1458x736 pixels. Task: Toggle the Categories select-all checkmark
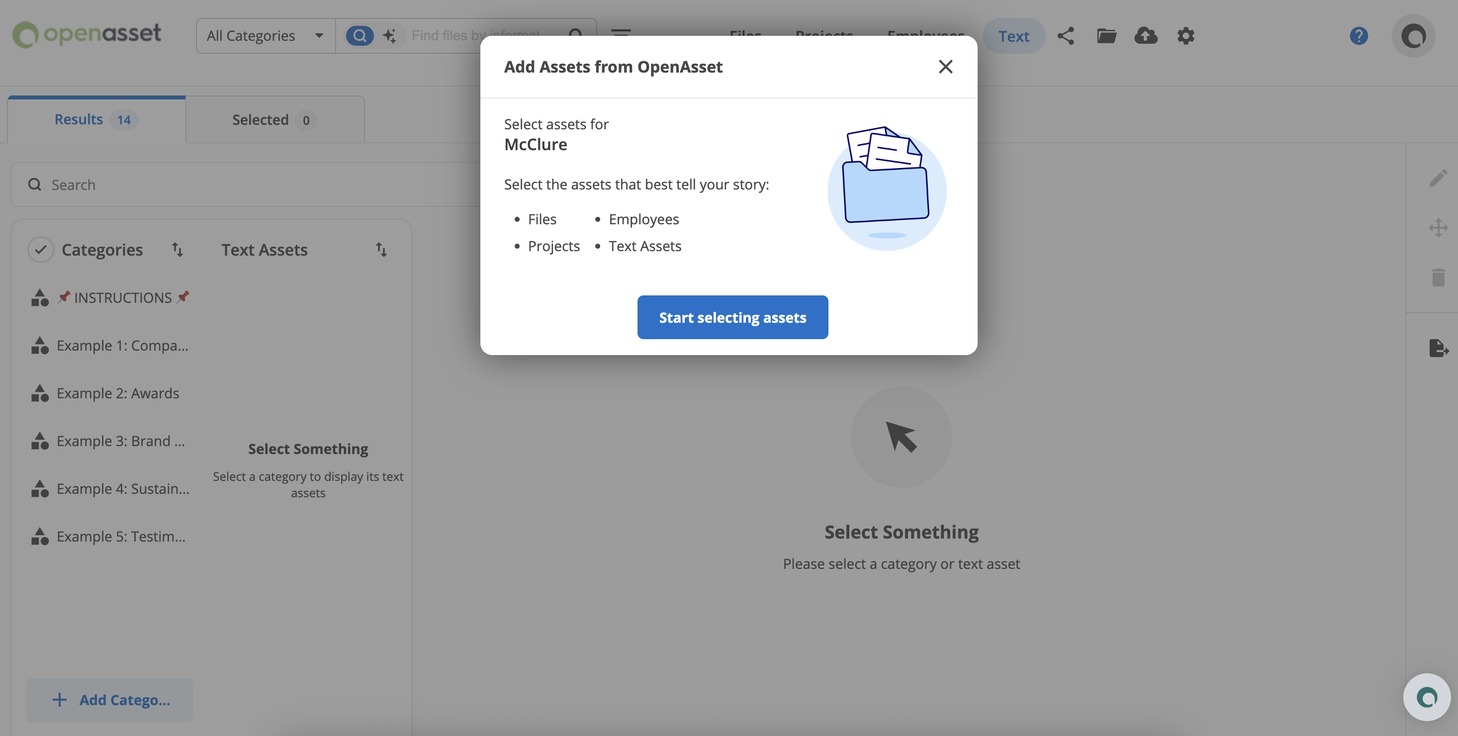[x=41, y=250]
